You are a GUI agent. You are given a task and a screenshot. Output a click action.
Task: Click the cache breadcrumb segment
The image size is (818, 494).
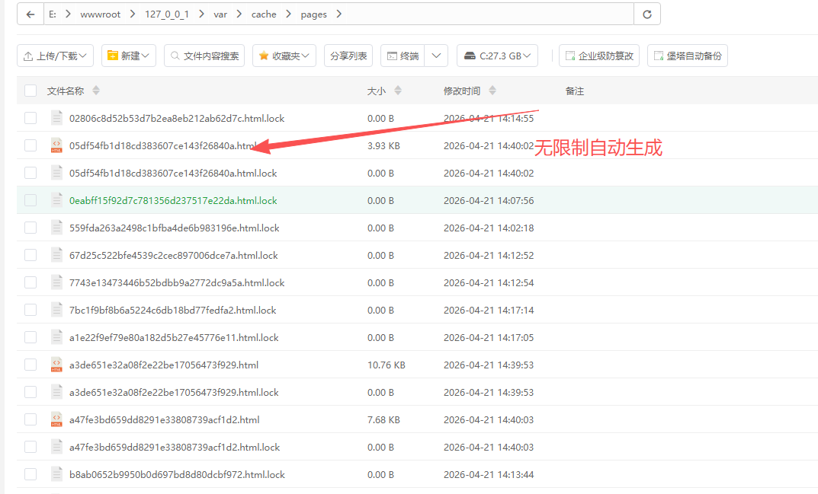click(x=263, y=14)
